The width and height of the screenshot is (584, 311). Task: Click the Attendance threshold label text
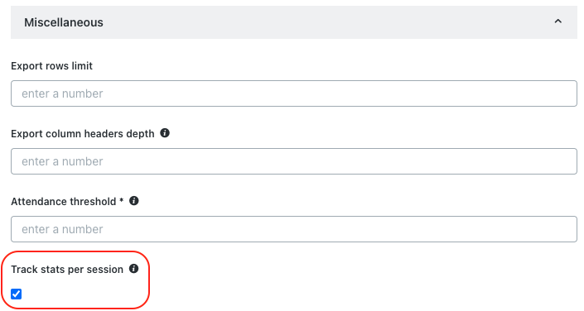pos(63,201)
